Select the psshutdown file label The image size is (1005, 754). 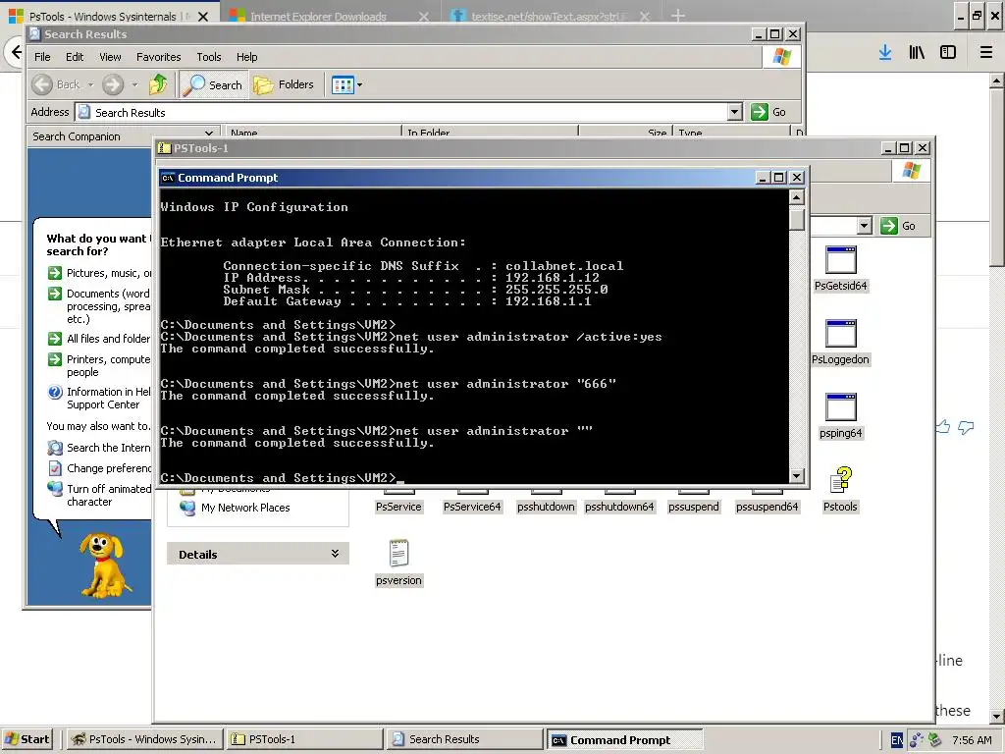tap(546, 507)
